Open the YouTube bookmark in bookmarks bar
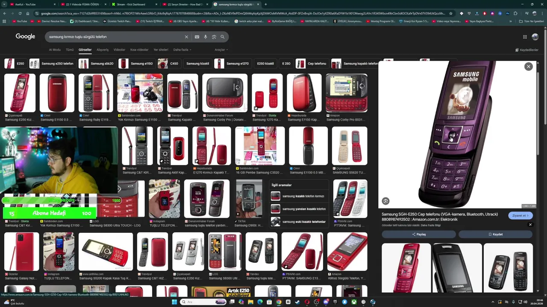Screen dimensions: 547x307 point(20,21)
